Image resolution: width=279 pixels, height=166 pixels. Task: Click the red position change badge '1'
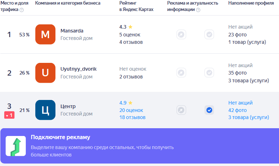tap(9, 115)
